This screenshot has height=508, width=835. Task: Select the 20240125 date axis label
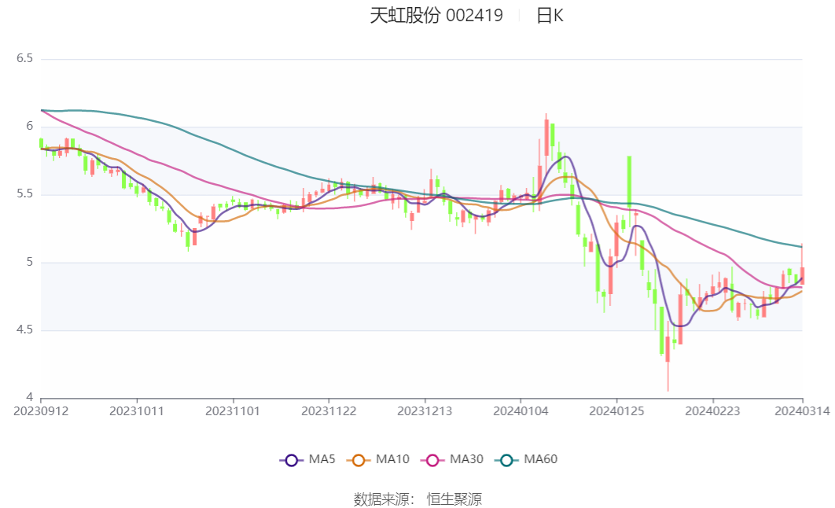[616, 411]
